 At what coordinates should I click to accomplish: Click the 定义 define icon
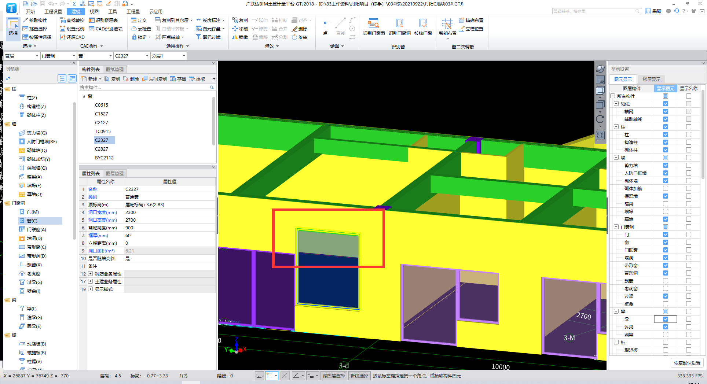point(139,20)
